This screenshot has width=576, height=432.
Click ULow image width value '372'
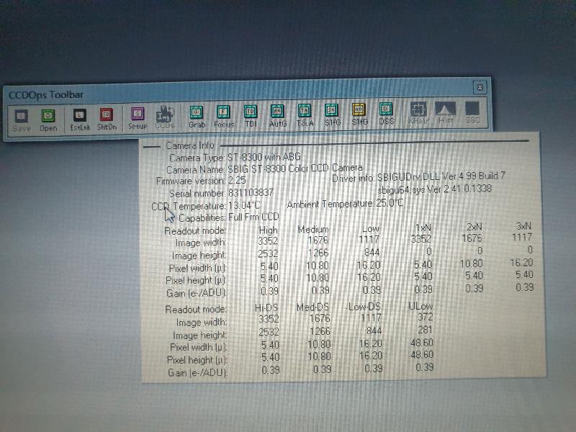425,317
